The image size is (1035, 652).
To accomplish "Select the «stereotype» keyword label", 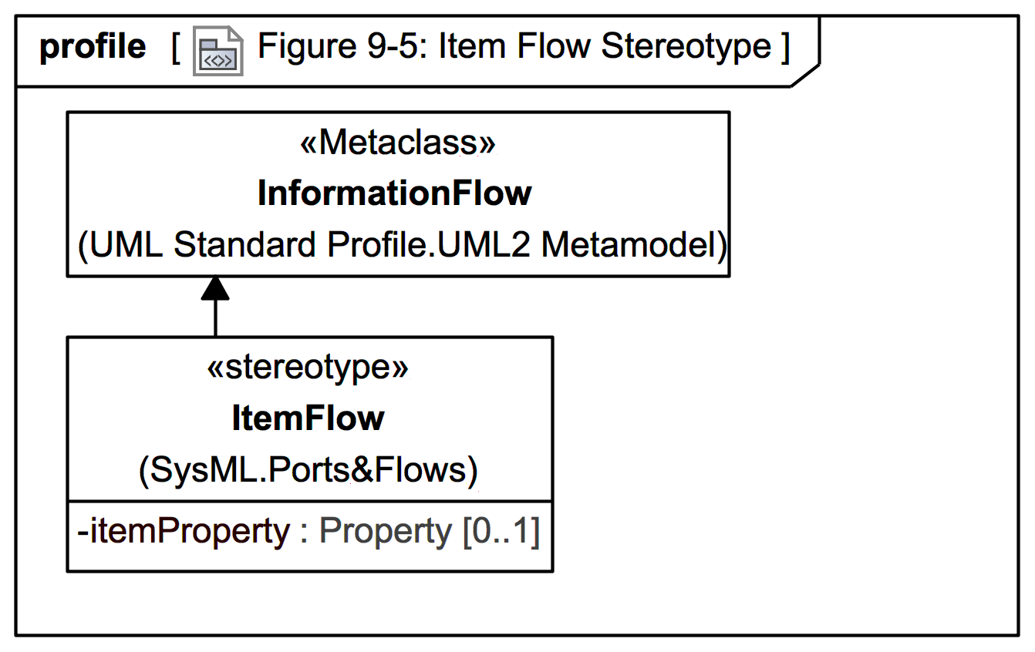I will tap(308, 368).
